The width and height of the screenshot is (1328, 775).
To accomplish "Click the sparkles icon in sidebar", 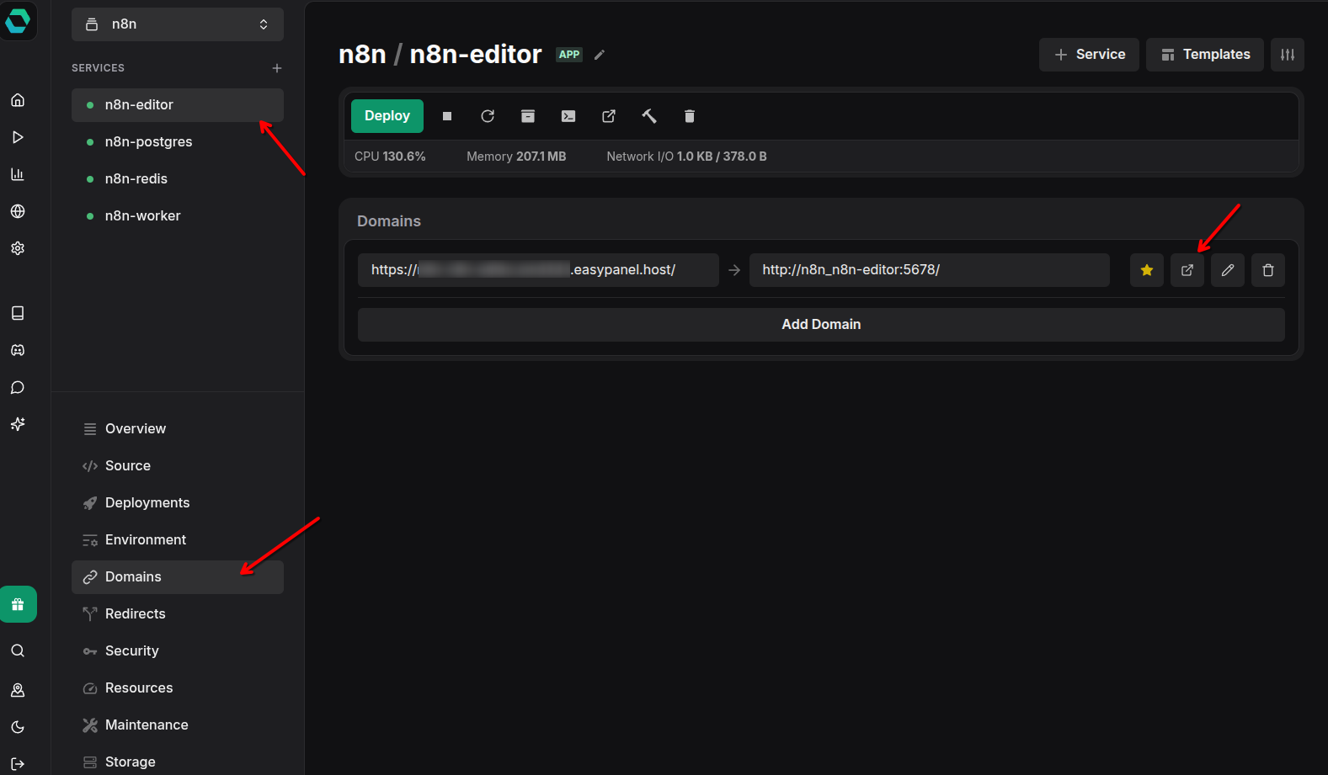I will [x=18, y=424].
